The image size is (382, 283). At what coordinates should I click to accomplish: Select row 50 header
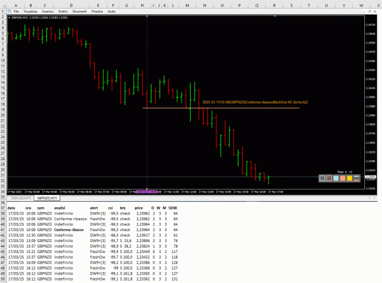point(3,279)
